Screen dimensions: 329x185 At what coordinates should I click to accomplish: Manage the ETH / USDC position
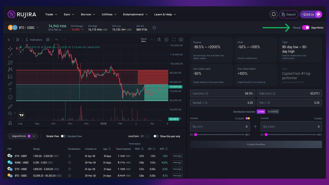pyautogui.click(x=177, y=169)
